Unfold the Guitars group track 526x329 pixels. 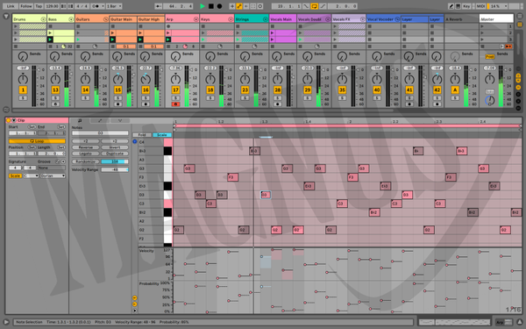[x=106, y=19]
